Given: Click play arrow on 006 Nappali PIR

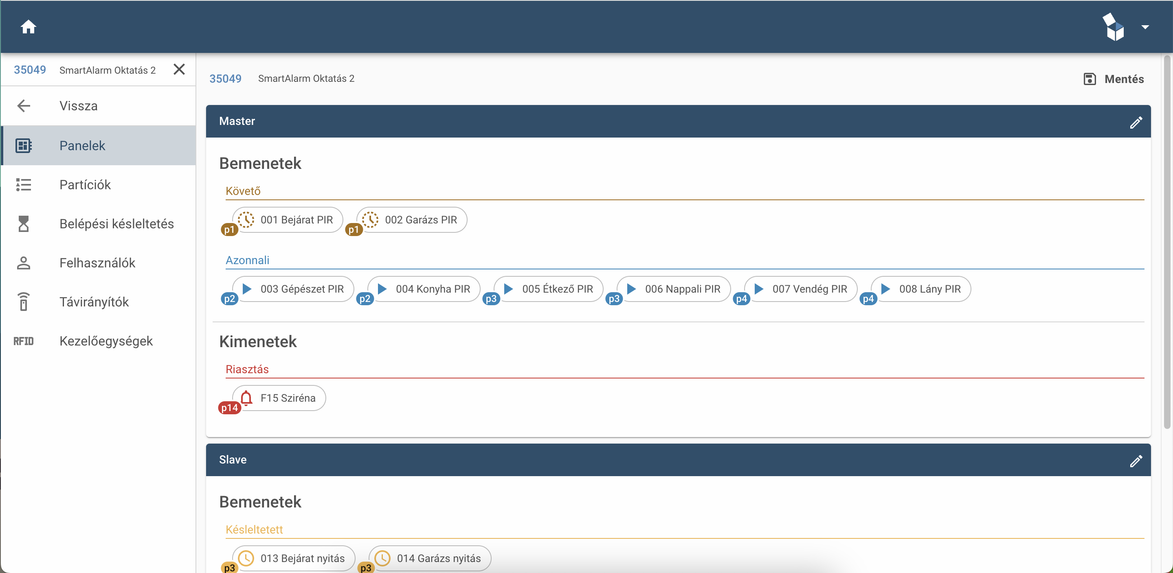Looking at the screenshot, I should [x=632, y=289].
